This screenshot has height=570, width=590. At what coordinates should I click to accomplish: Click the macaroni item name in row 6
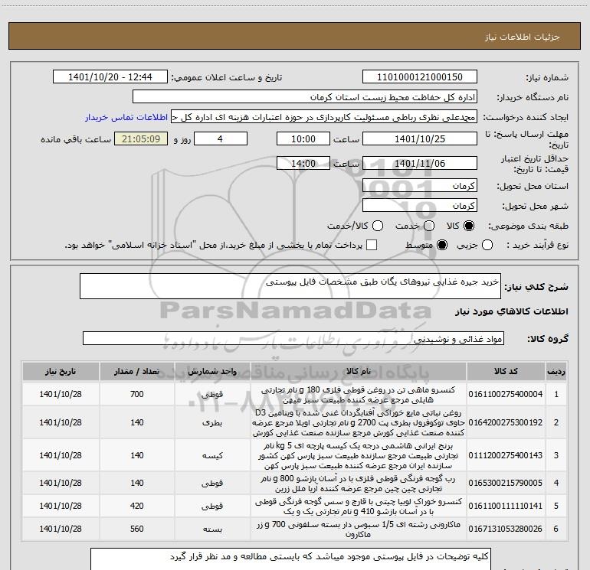point(359,529)
